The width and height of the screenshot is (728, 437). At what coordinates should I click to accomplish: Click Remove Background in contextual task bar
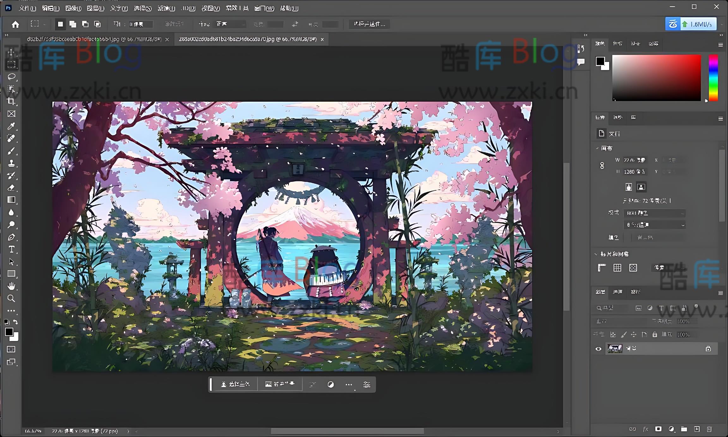tap(280, 384)
